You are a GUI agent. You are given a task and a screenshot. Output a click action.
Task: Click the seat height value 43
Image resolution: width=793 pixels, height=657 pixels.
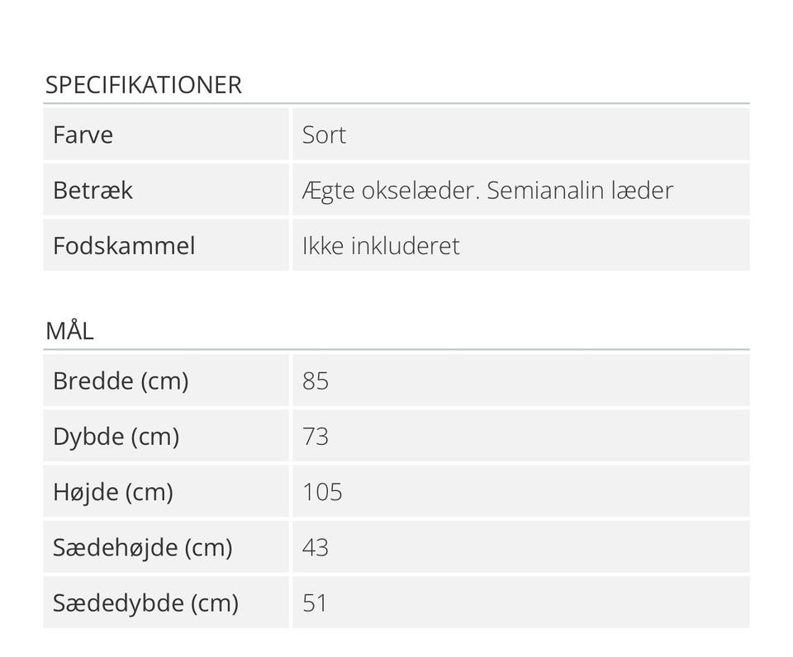tap(316, 547)
